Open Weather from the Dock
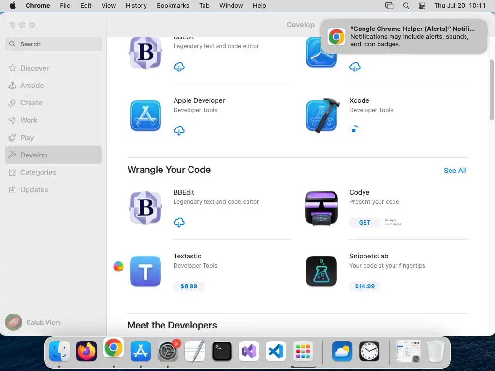This screenshot has width=495, height=371. click(342, 351)
